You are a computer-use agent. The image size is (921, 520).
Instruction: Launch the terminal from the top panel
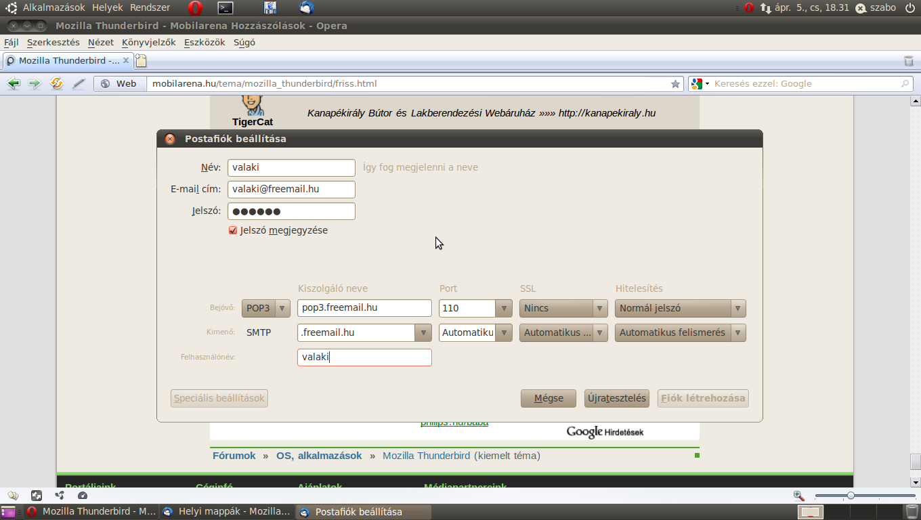pos(226,8)
